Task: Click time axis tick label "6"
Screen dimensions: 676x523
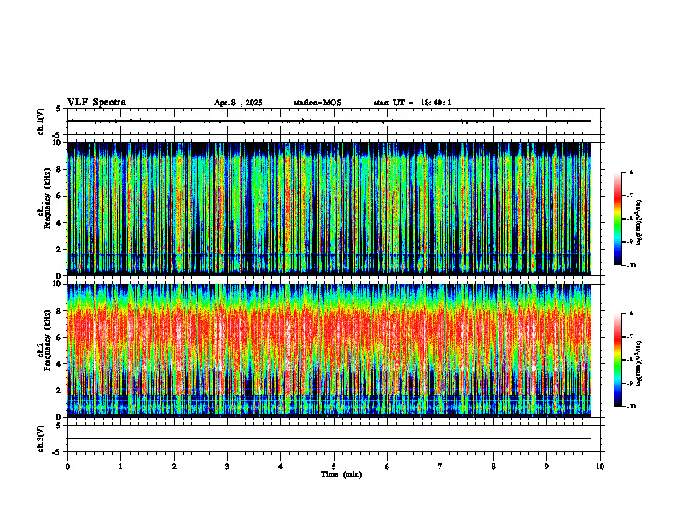Action: point(388,467)
